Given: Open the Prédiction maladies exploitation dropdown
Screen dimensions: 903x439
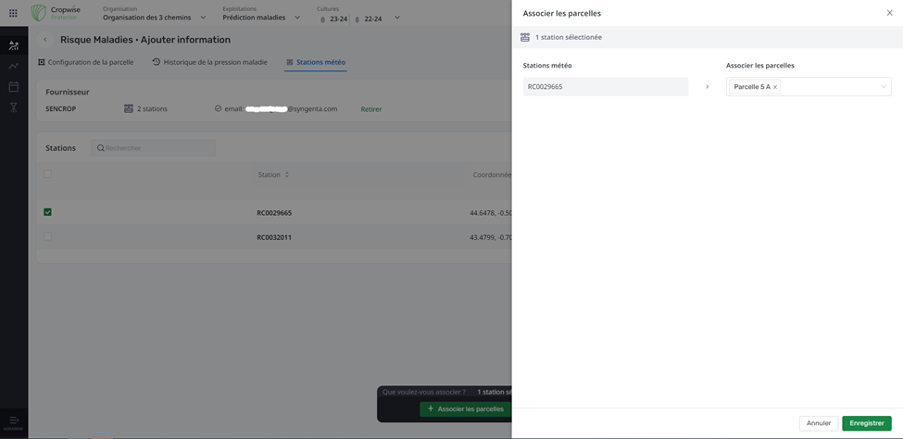Looking at the screenshot, I should tap(297, 18).
